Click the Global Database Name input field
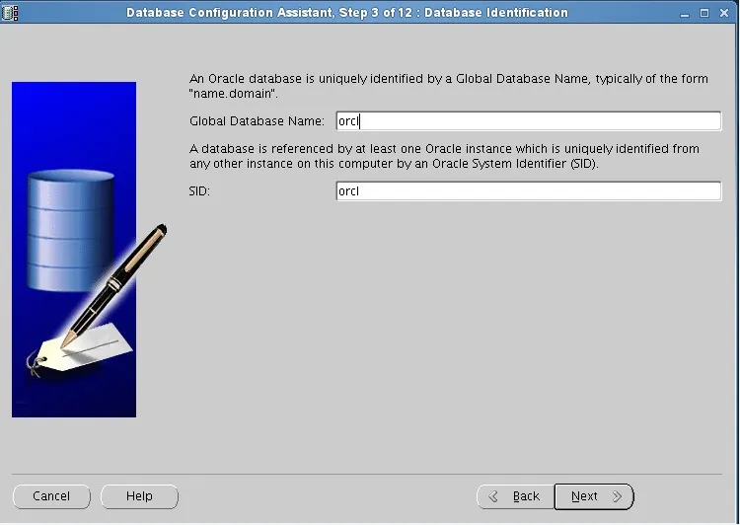 (x=529, y=121)
